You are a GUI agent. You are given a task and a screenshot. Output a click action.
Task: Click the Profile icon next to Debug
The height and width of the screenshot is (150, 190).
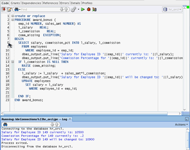point(94,9)
